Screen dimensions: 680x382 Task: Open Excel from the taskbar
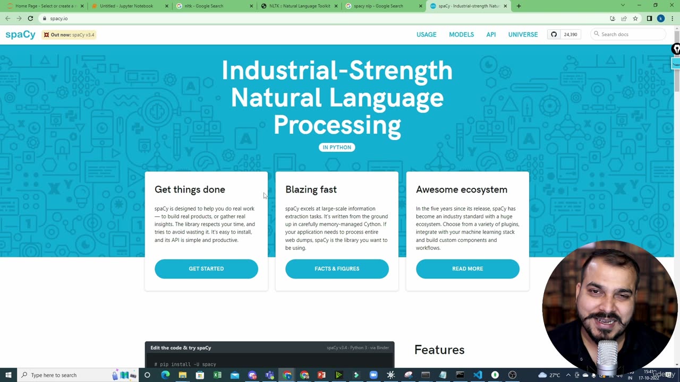coord(217,375)
